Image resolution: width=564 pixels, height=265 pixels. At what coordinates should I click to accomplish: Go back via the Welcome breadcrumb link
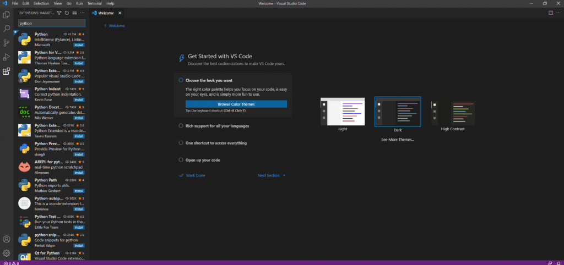pos(115,26)
